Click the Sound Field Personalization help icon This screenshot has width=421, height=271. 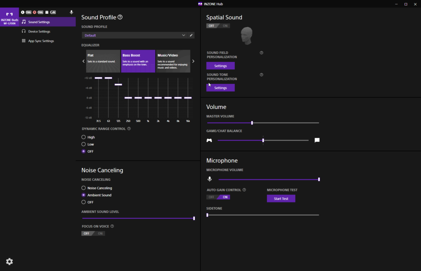tap(261, 53)
